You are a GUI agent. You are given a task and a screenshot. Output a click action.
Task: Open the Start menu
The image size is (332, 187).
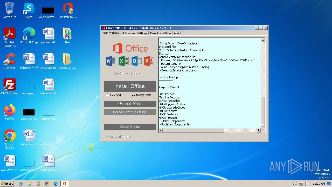click(x=7, y=184)
